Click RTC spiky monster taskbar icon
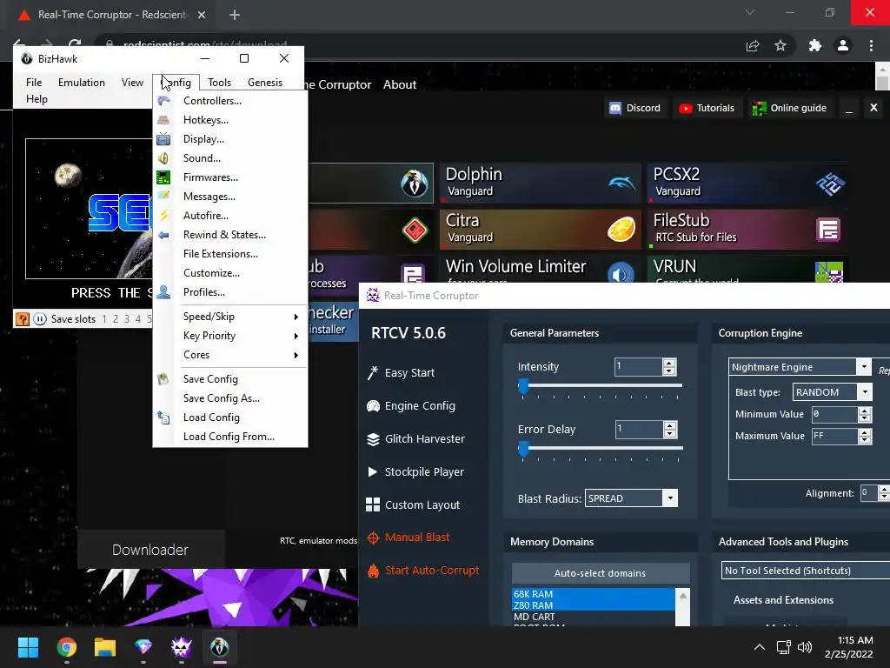 (x=181, y=647)
